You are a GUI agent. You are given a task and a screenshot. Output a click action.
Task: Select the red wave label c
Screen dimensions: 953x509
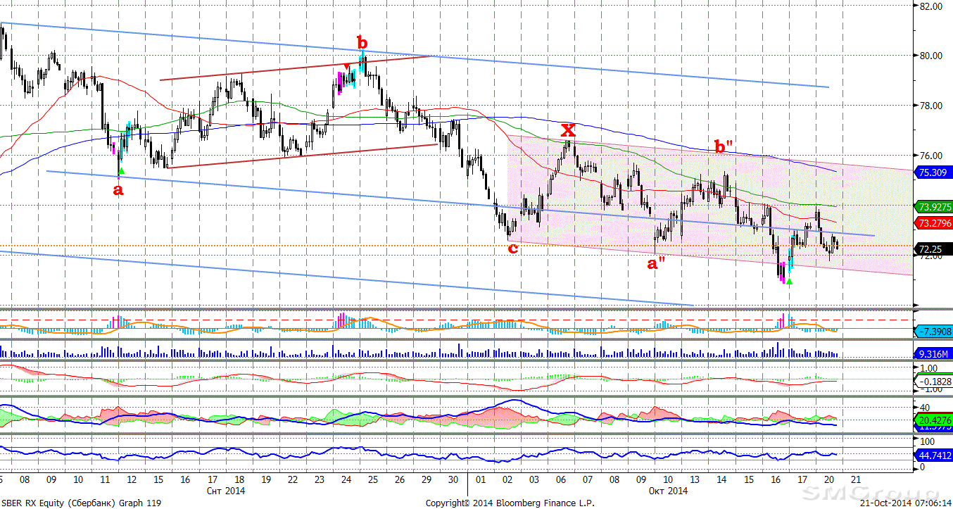pyautogui.click(x=513, y=248)
